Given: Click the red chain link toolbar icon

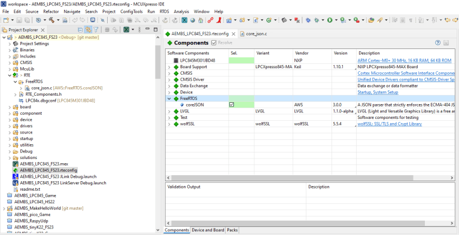Looking at the screenshot, I should 210,20.
